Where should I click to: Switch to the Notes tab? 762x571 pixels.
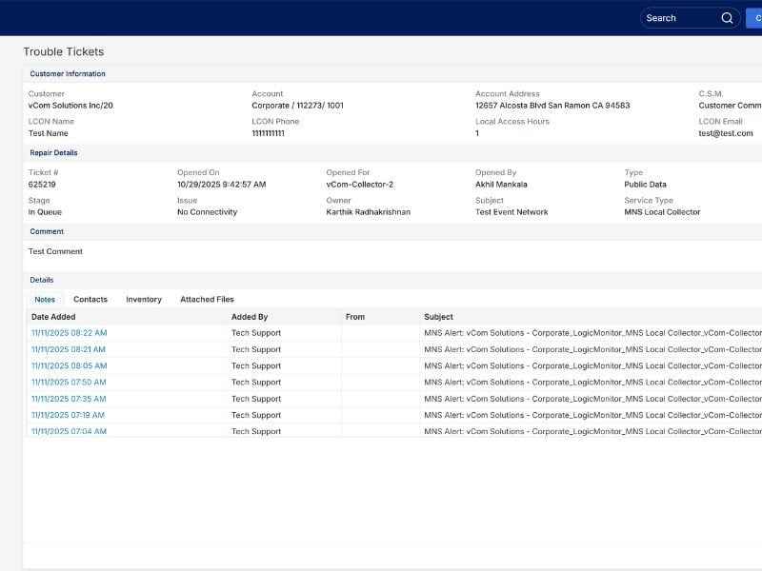[x=45, y=300]
